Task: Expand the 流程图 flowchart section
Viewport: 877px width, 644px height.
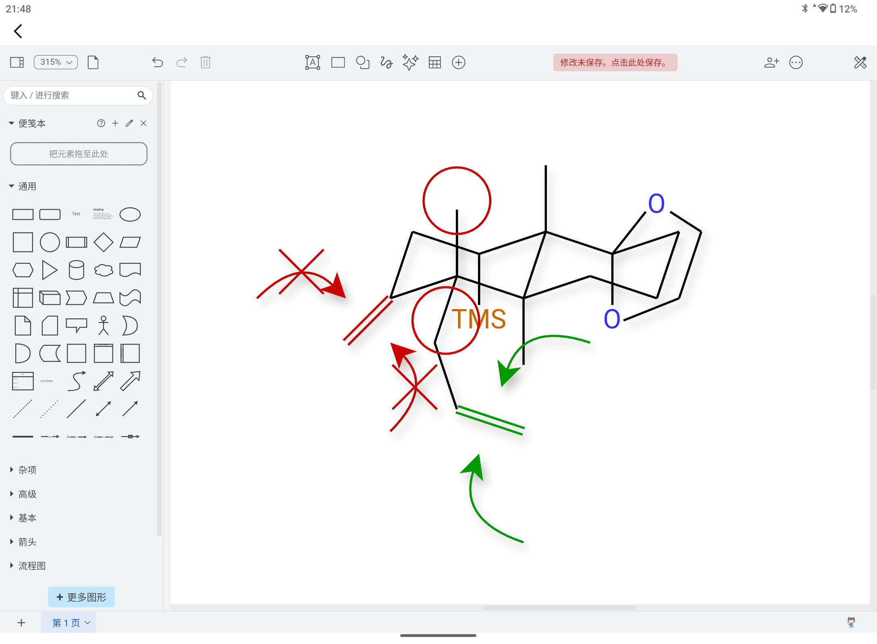Action: pyautogui.click(x=27, y=566)
